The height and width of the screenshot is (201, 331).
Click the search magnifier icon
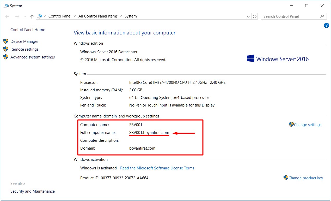coord(322,16)
